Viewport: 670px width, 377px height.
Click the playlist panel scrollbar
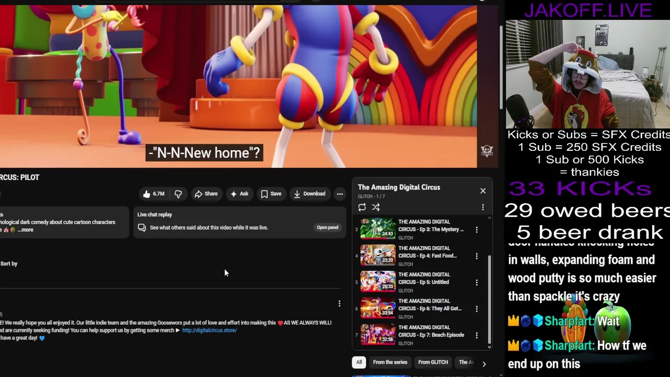click(x=490, y=298)
